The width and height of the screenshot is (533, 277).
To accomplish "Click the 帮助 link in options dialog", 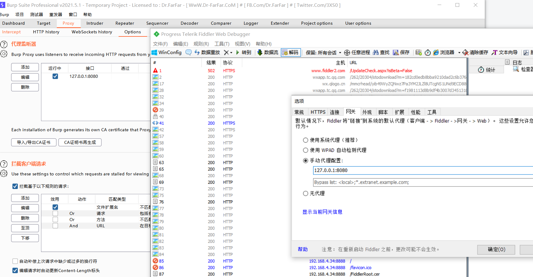I will (x=303, y=250).
